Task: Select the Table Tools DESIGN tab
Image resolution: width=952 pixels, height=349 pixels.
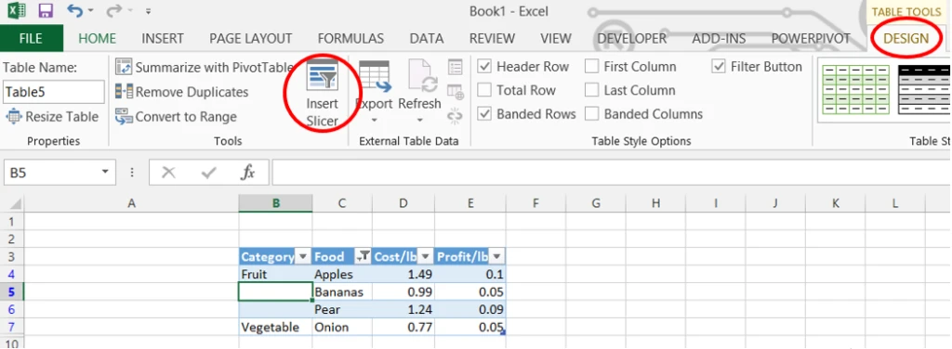Action: click(906, 38)
